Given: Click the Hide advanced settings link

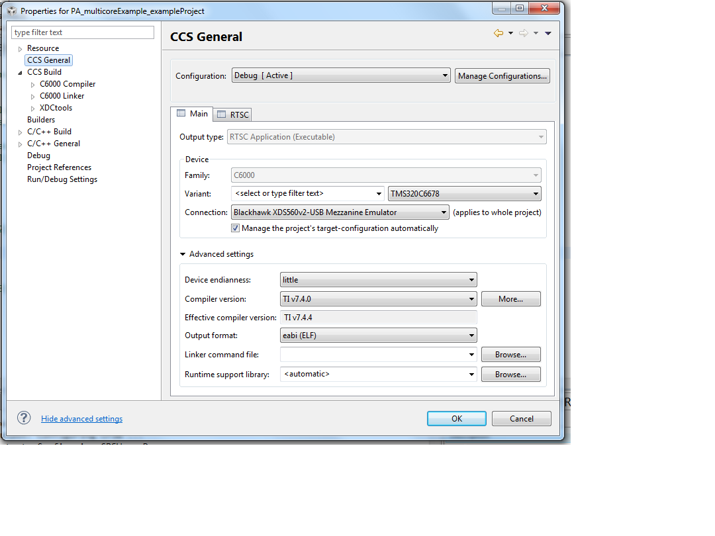Looking at the screenshot, I should pyautogui.click(x=81, y=418).
